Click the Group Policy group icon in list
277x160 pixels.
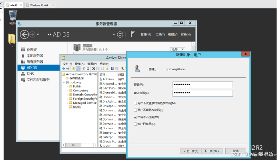pyautogui.click(x=101, y=142)
